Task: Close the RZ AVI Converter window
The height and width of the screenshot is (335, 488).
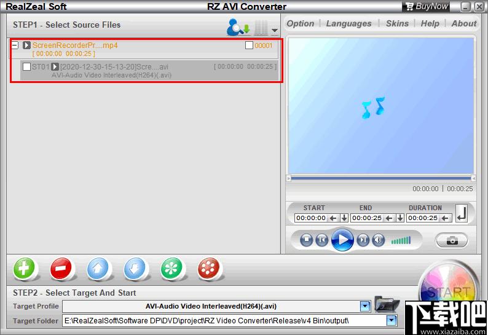Action: pyautogui.click(x=479, y=7)
